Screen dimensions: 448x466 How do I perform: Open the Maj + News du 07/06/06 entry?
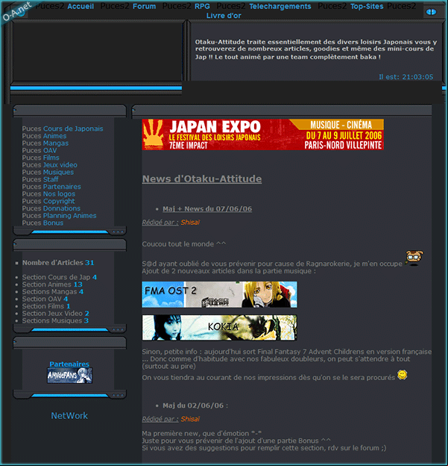[207, 209]
